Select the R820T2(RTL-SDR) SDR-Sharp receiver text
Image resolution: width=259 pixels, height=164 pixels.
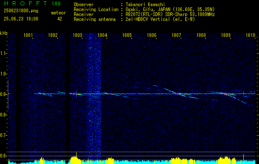[170, 14]
